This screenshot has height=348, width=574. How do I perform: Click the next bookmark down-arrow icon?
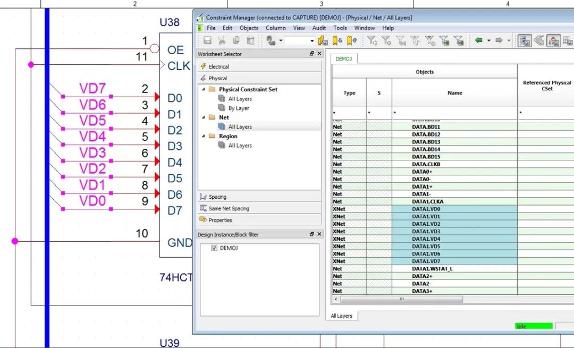tap(337, 40)
